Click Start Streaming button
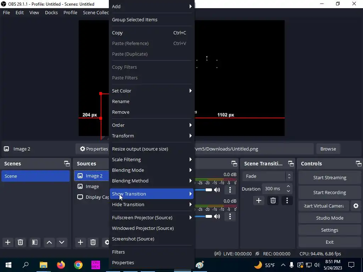 pos(329,178)
